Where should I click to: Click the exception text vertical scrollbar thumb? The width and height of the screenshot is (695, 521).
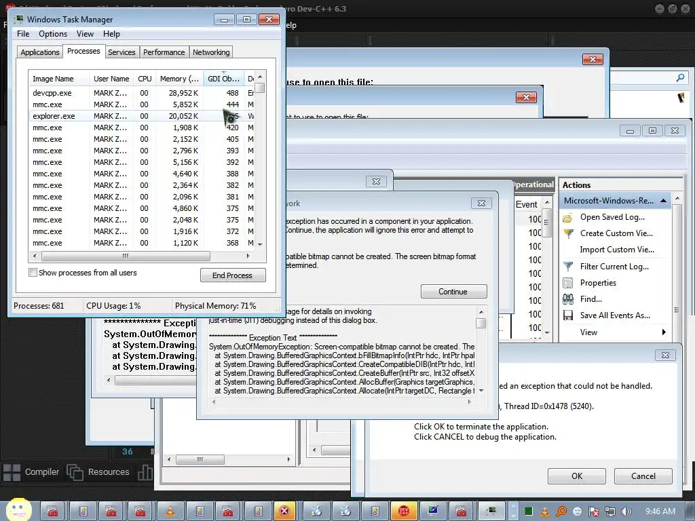point(481,323)
